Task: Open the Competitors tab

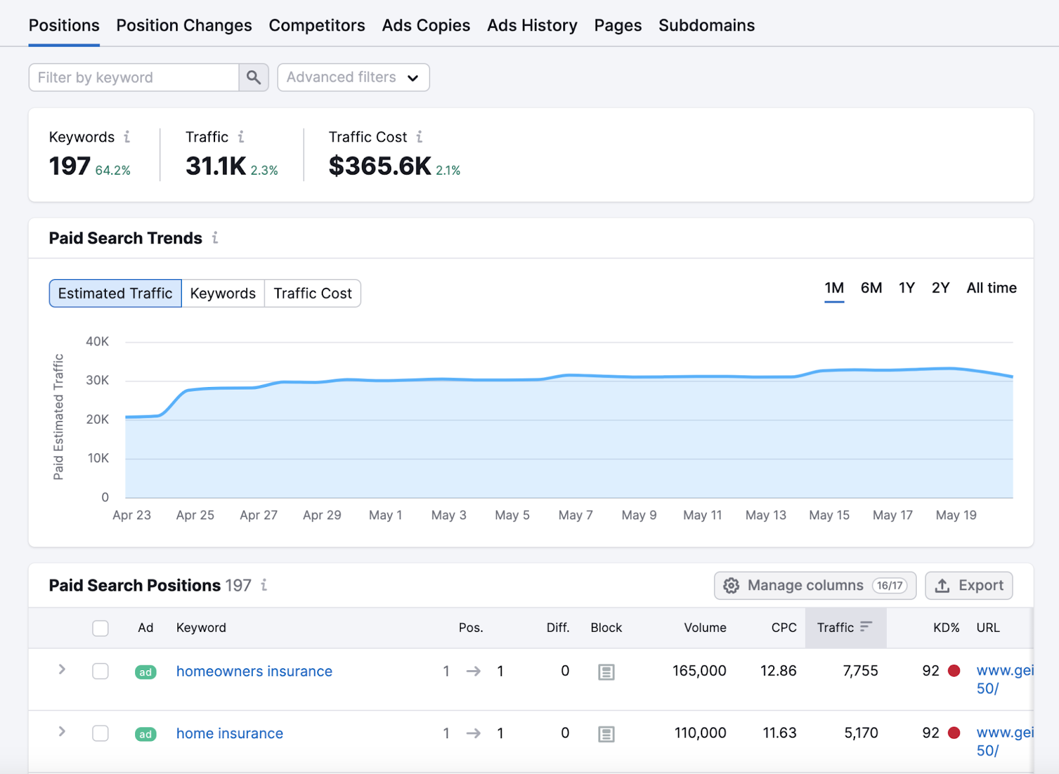Action: 317,25
